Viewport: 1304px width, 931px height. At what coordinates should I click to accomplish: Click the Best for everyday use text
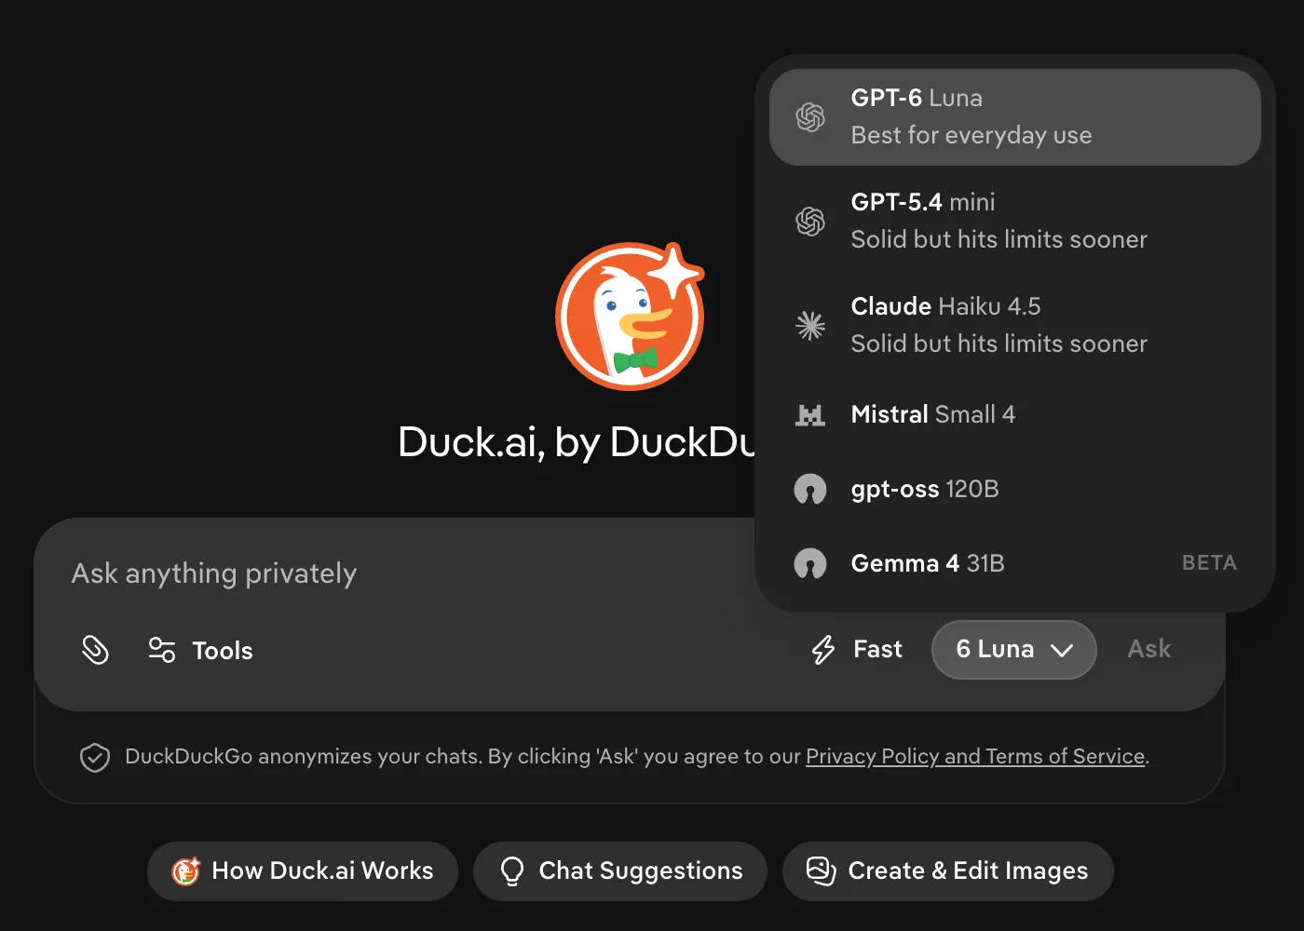tap(971, 136)
